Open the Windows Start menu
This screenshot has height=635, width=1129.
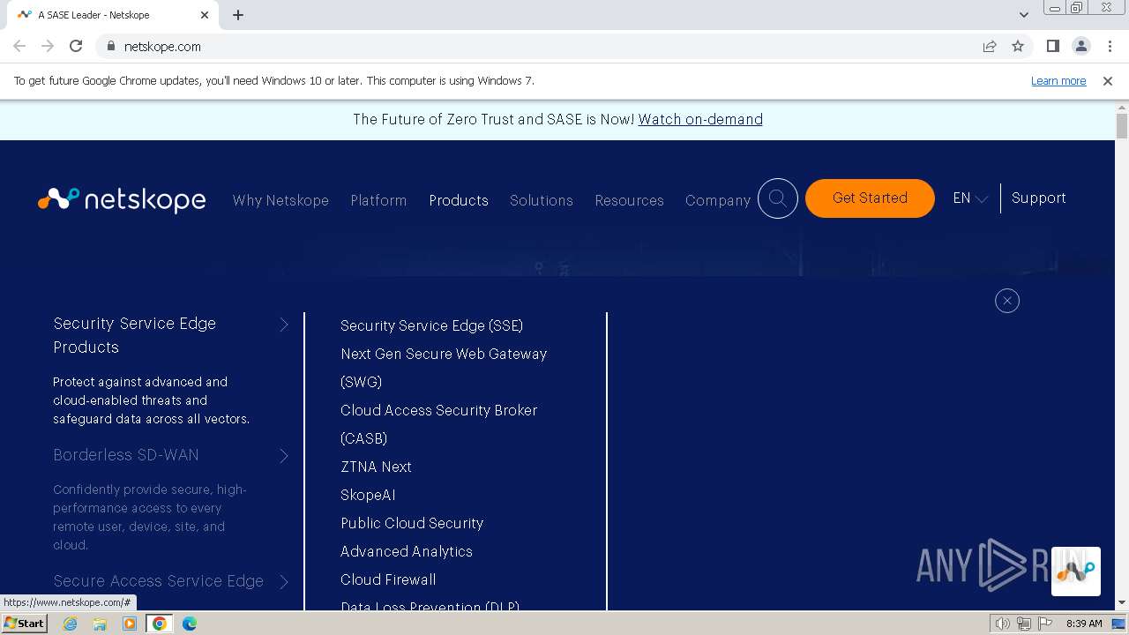click(x=24, y=624)
